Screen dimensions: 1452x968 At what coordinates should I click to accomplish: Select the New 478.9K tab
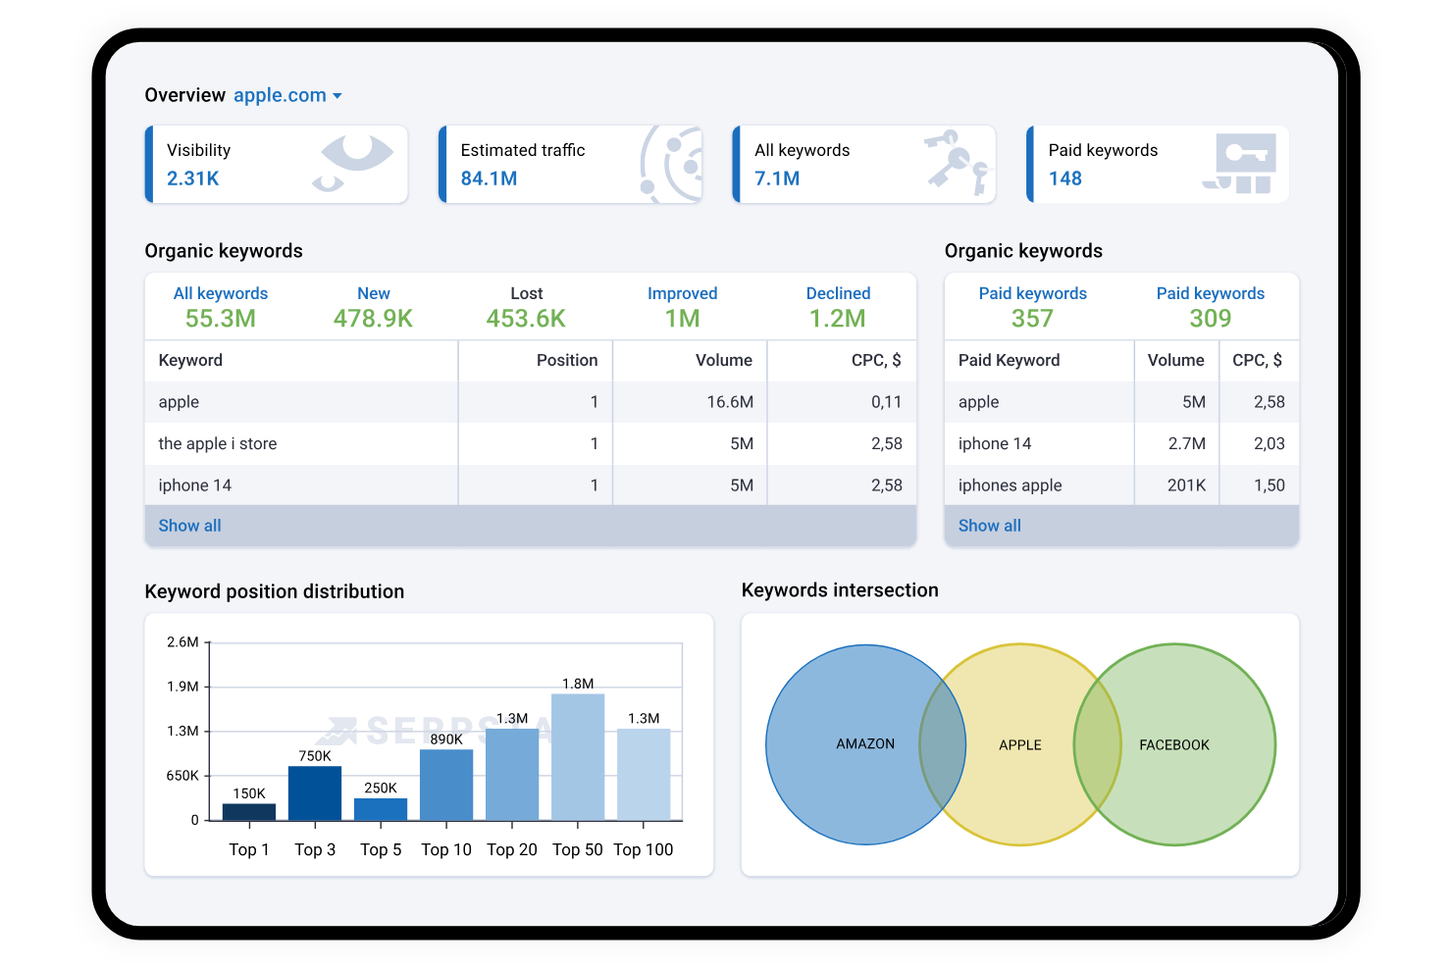(x=373, y=307)
